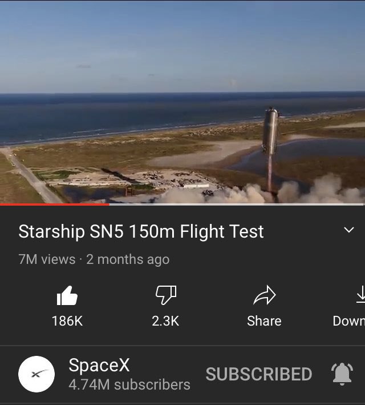Seek to unplayed gray portion of progress bar

pyautogui.click(x=236, y=204)
